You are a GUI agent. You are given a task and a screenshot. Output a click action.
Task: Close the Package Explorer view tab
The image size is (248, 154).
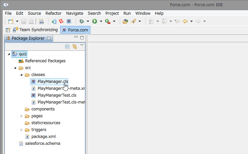pyautogui.click(x=49, y=38)
